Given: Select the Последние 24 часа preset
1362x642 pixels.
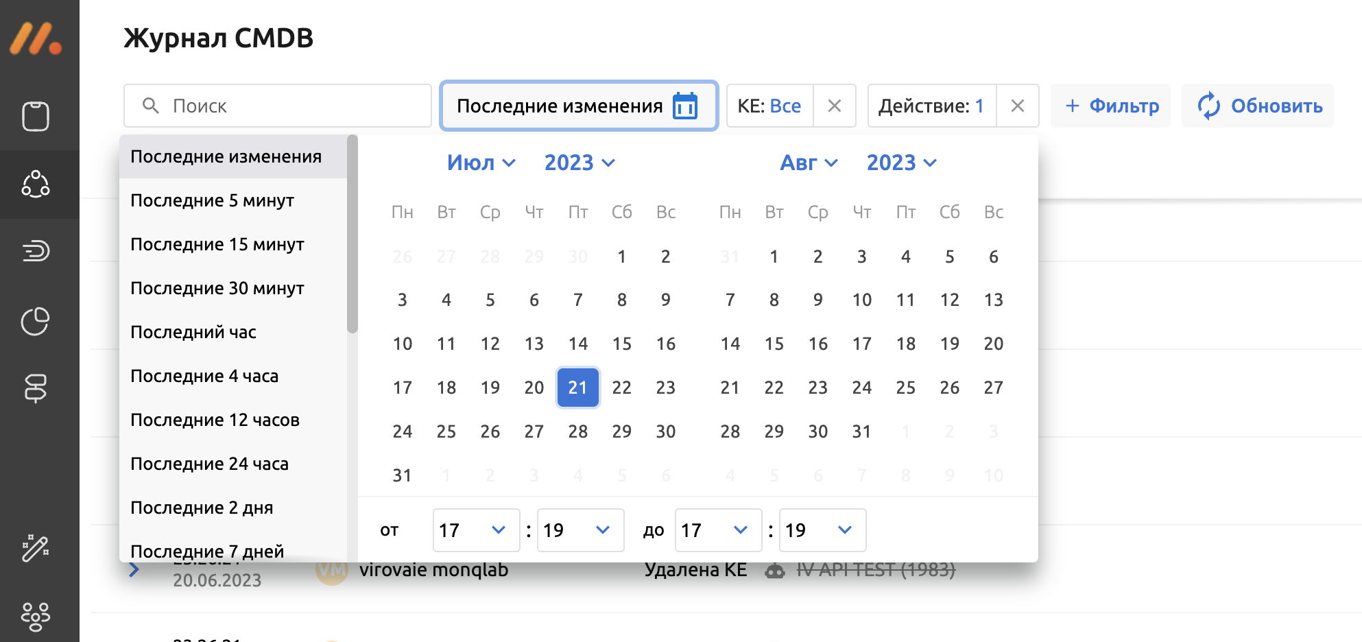Looking at the screenshot, I should (233, 464).
